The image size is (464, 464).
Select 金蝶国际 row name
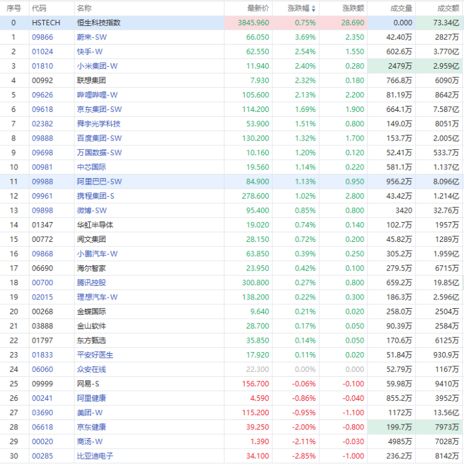tap(91, 312)
